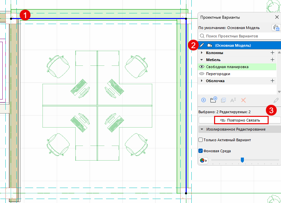Select the top-left keyboard and monitor object

[x=80, y=88]
